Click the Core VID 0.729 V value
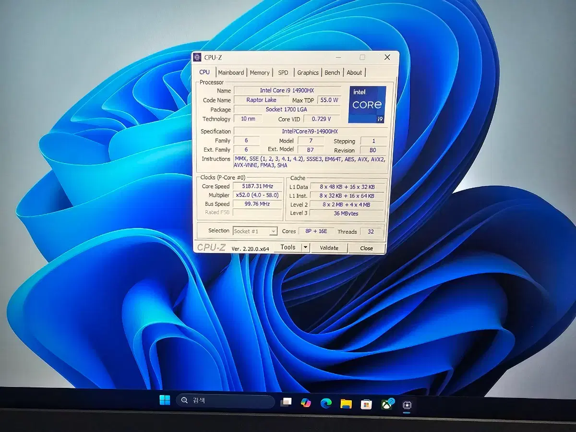This screenshot has width=576, height=432. [x=322, y=119]
